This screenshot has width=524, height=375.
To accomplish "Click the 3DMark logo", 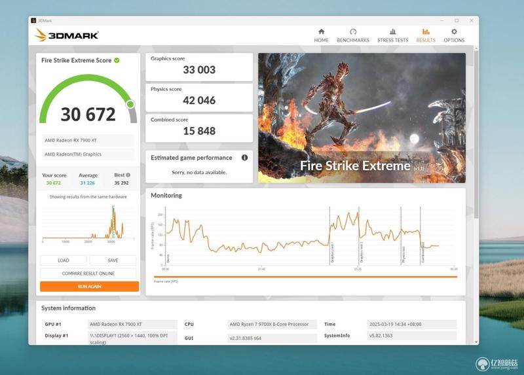I will coord(67,35).
